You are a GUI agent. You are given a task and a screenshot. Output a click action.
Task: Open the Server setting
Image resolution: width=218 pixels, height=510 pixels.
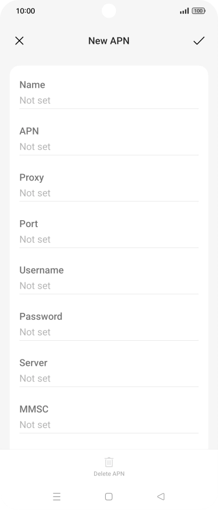pyautogui.click(x=109, y=371)
